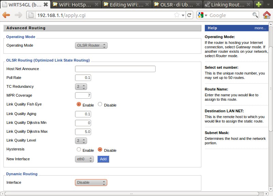Click the scroll up arrow
Screen dimensions: 273x196
[271, 24]
